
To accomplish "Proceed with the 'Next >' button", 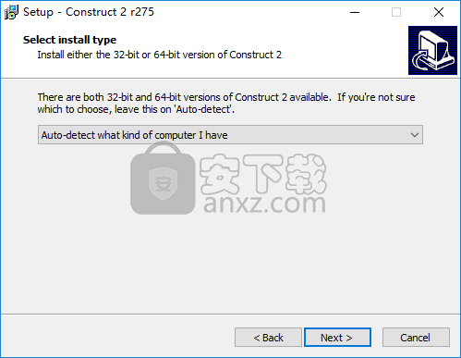I will 337,338.
